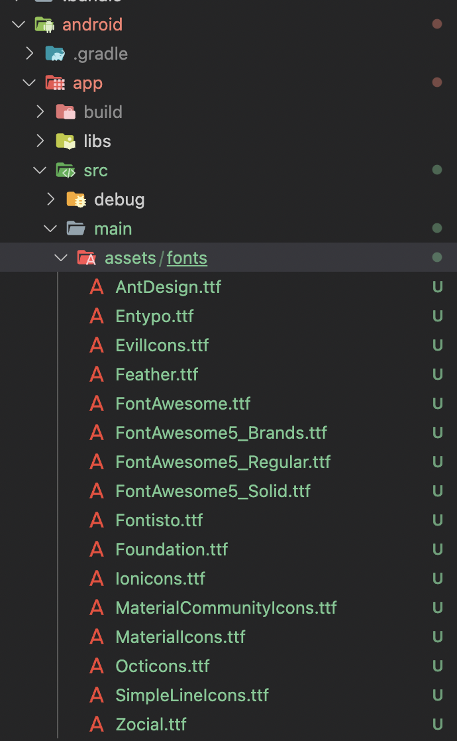The image size is (457, 741).
Task: Open Ionicons.ttf file
Action: (x=160, y=579)
